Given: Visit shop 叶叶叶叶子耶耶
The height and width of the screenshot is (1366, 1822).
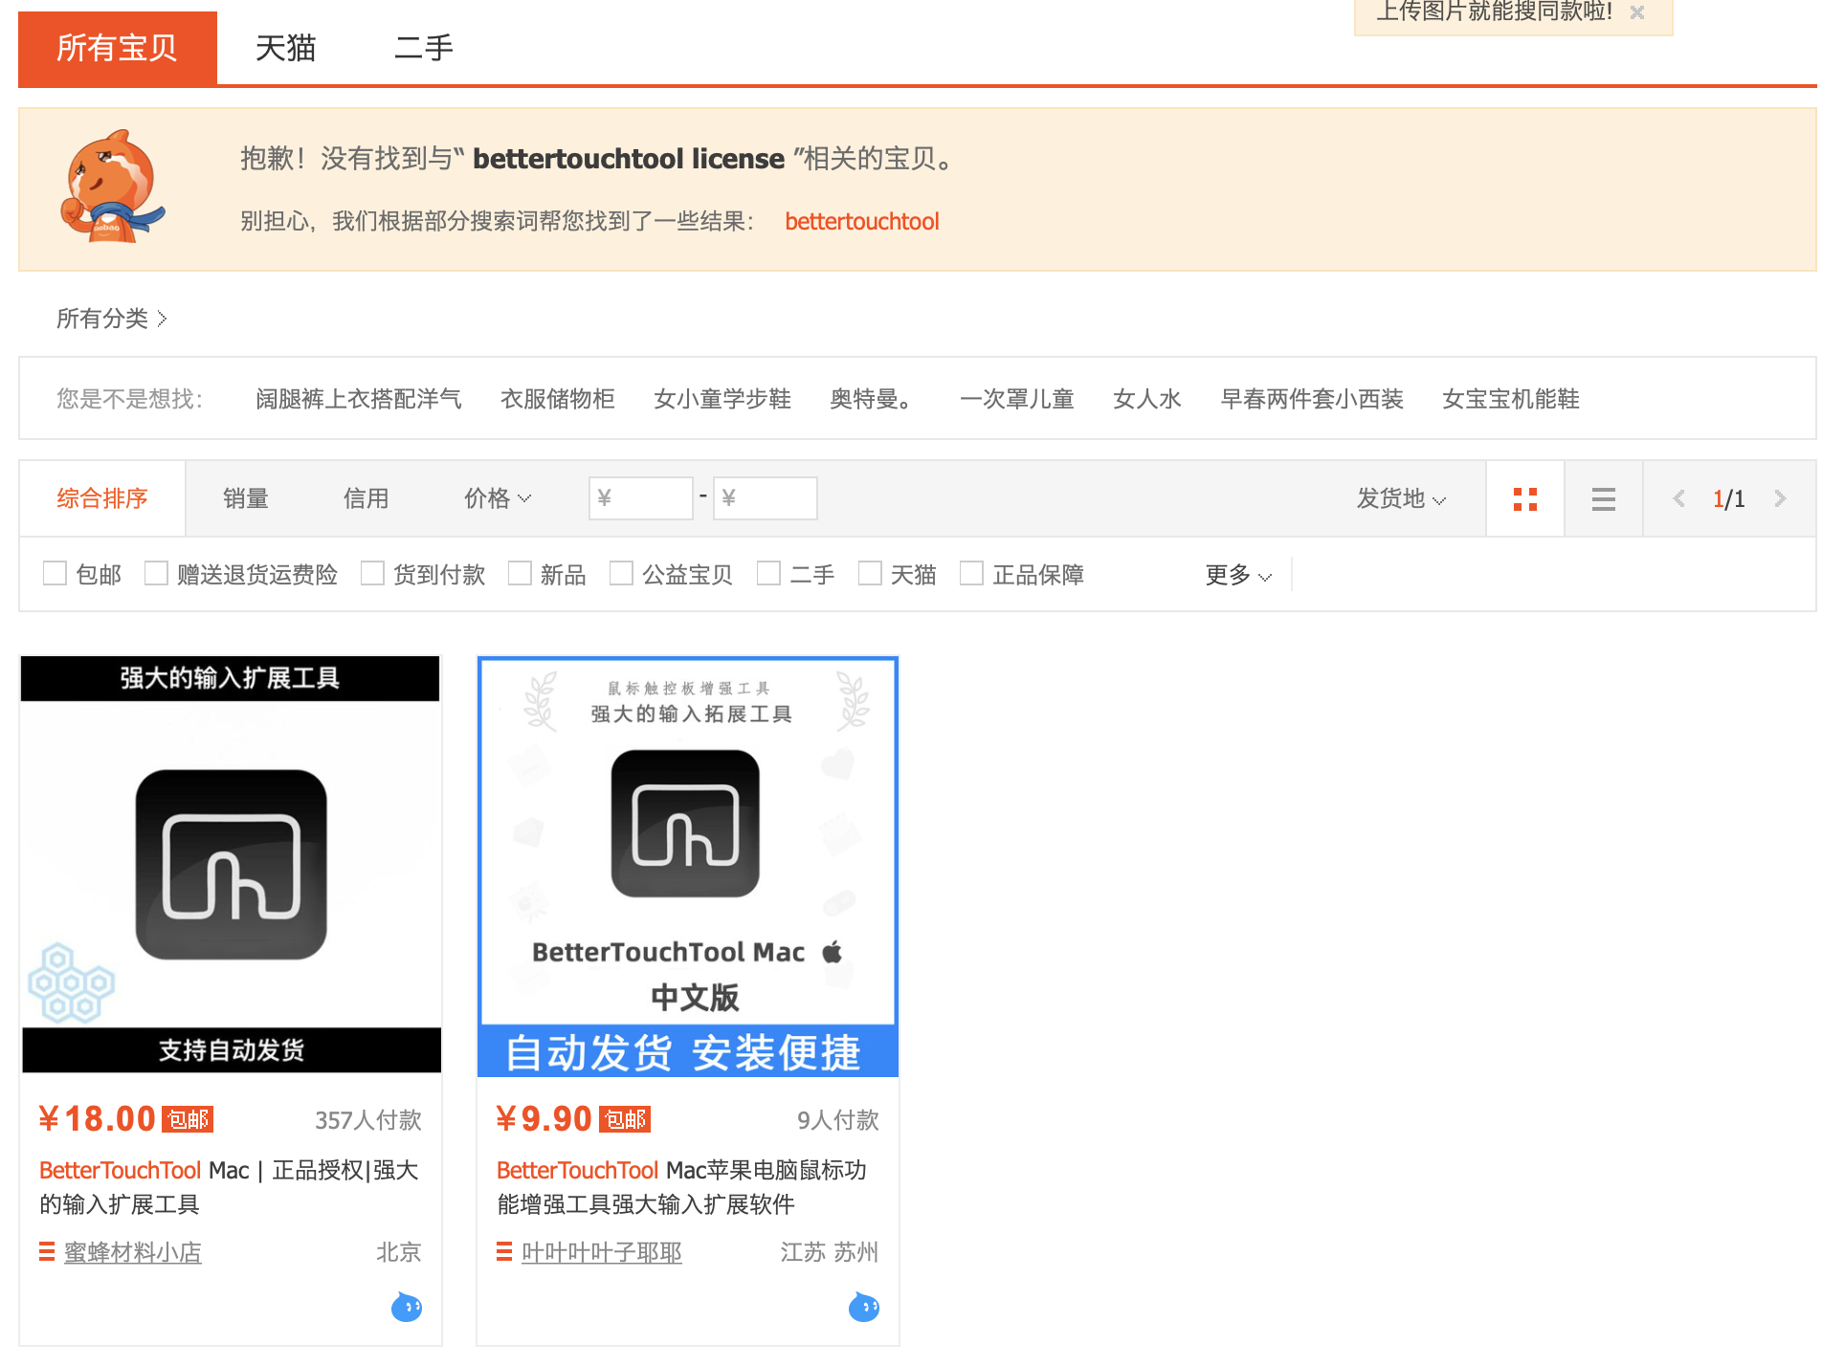Looking at the screenshot, I should tap(602, 1252).
